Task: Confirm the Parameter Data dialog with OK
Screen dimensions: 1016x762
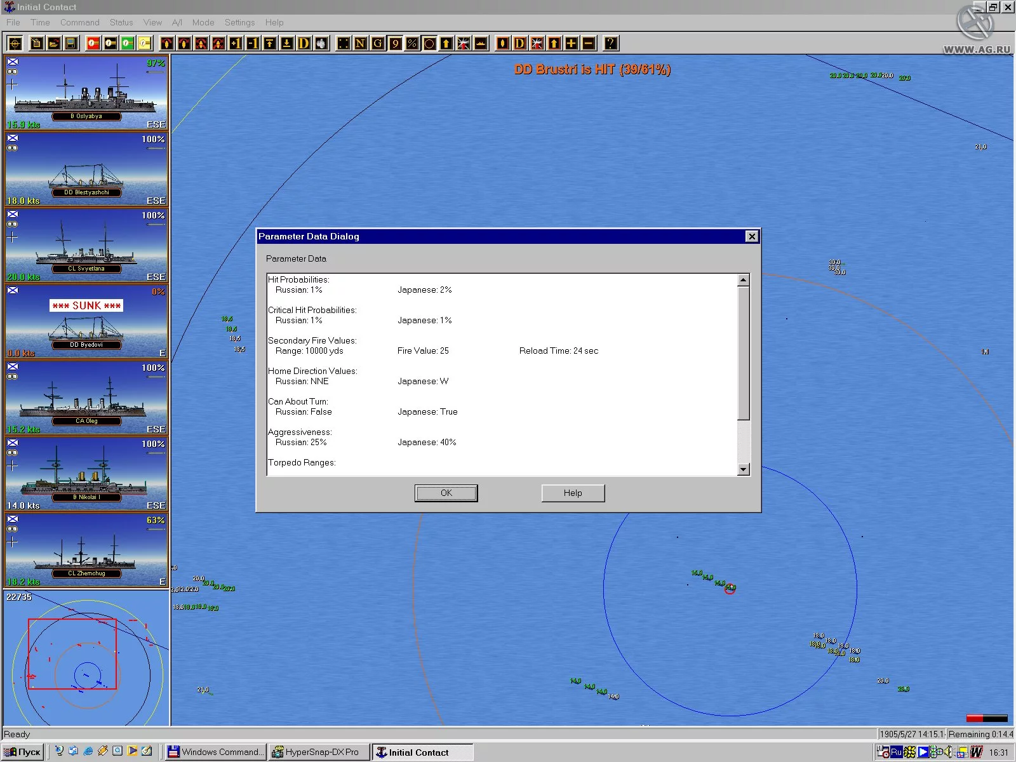Action: pos(446,493)
